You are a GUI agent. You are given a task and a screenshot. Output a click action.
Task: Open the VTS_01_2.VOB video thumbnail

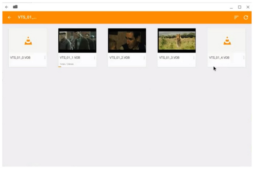coord(127,41)
